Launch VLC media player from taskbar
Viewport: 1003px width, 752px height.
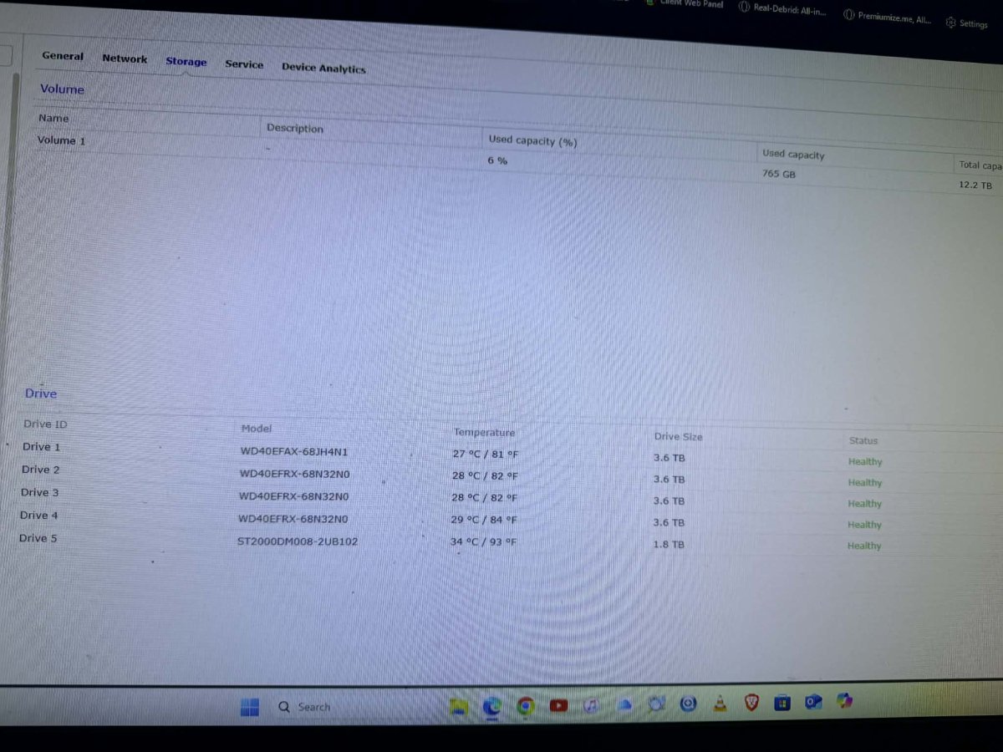click(720, 704)
